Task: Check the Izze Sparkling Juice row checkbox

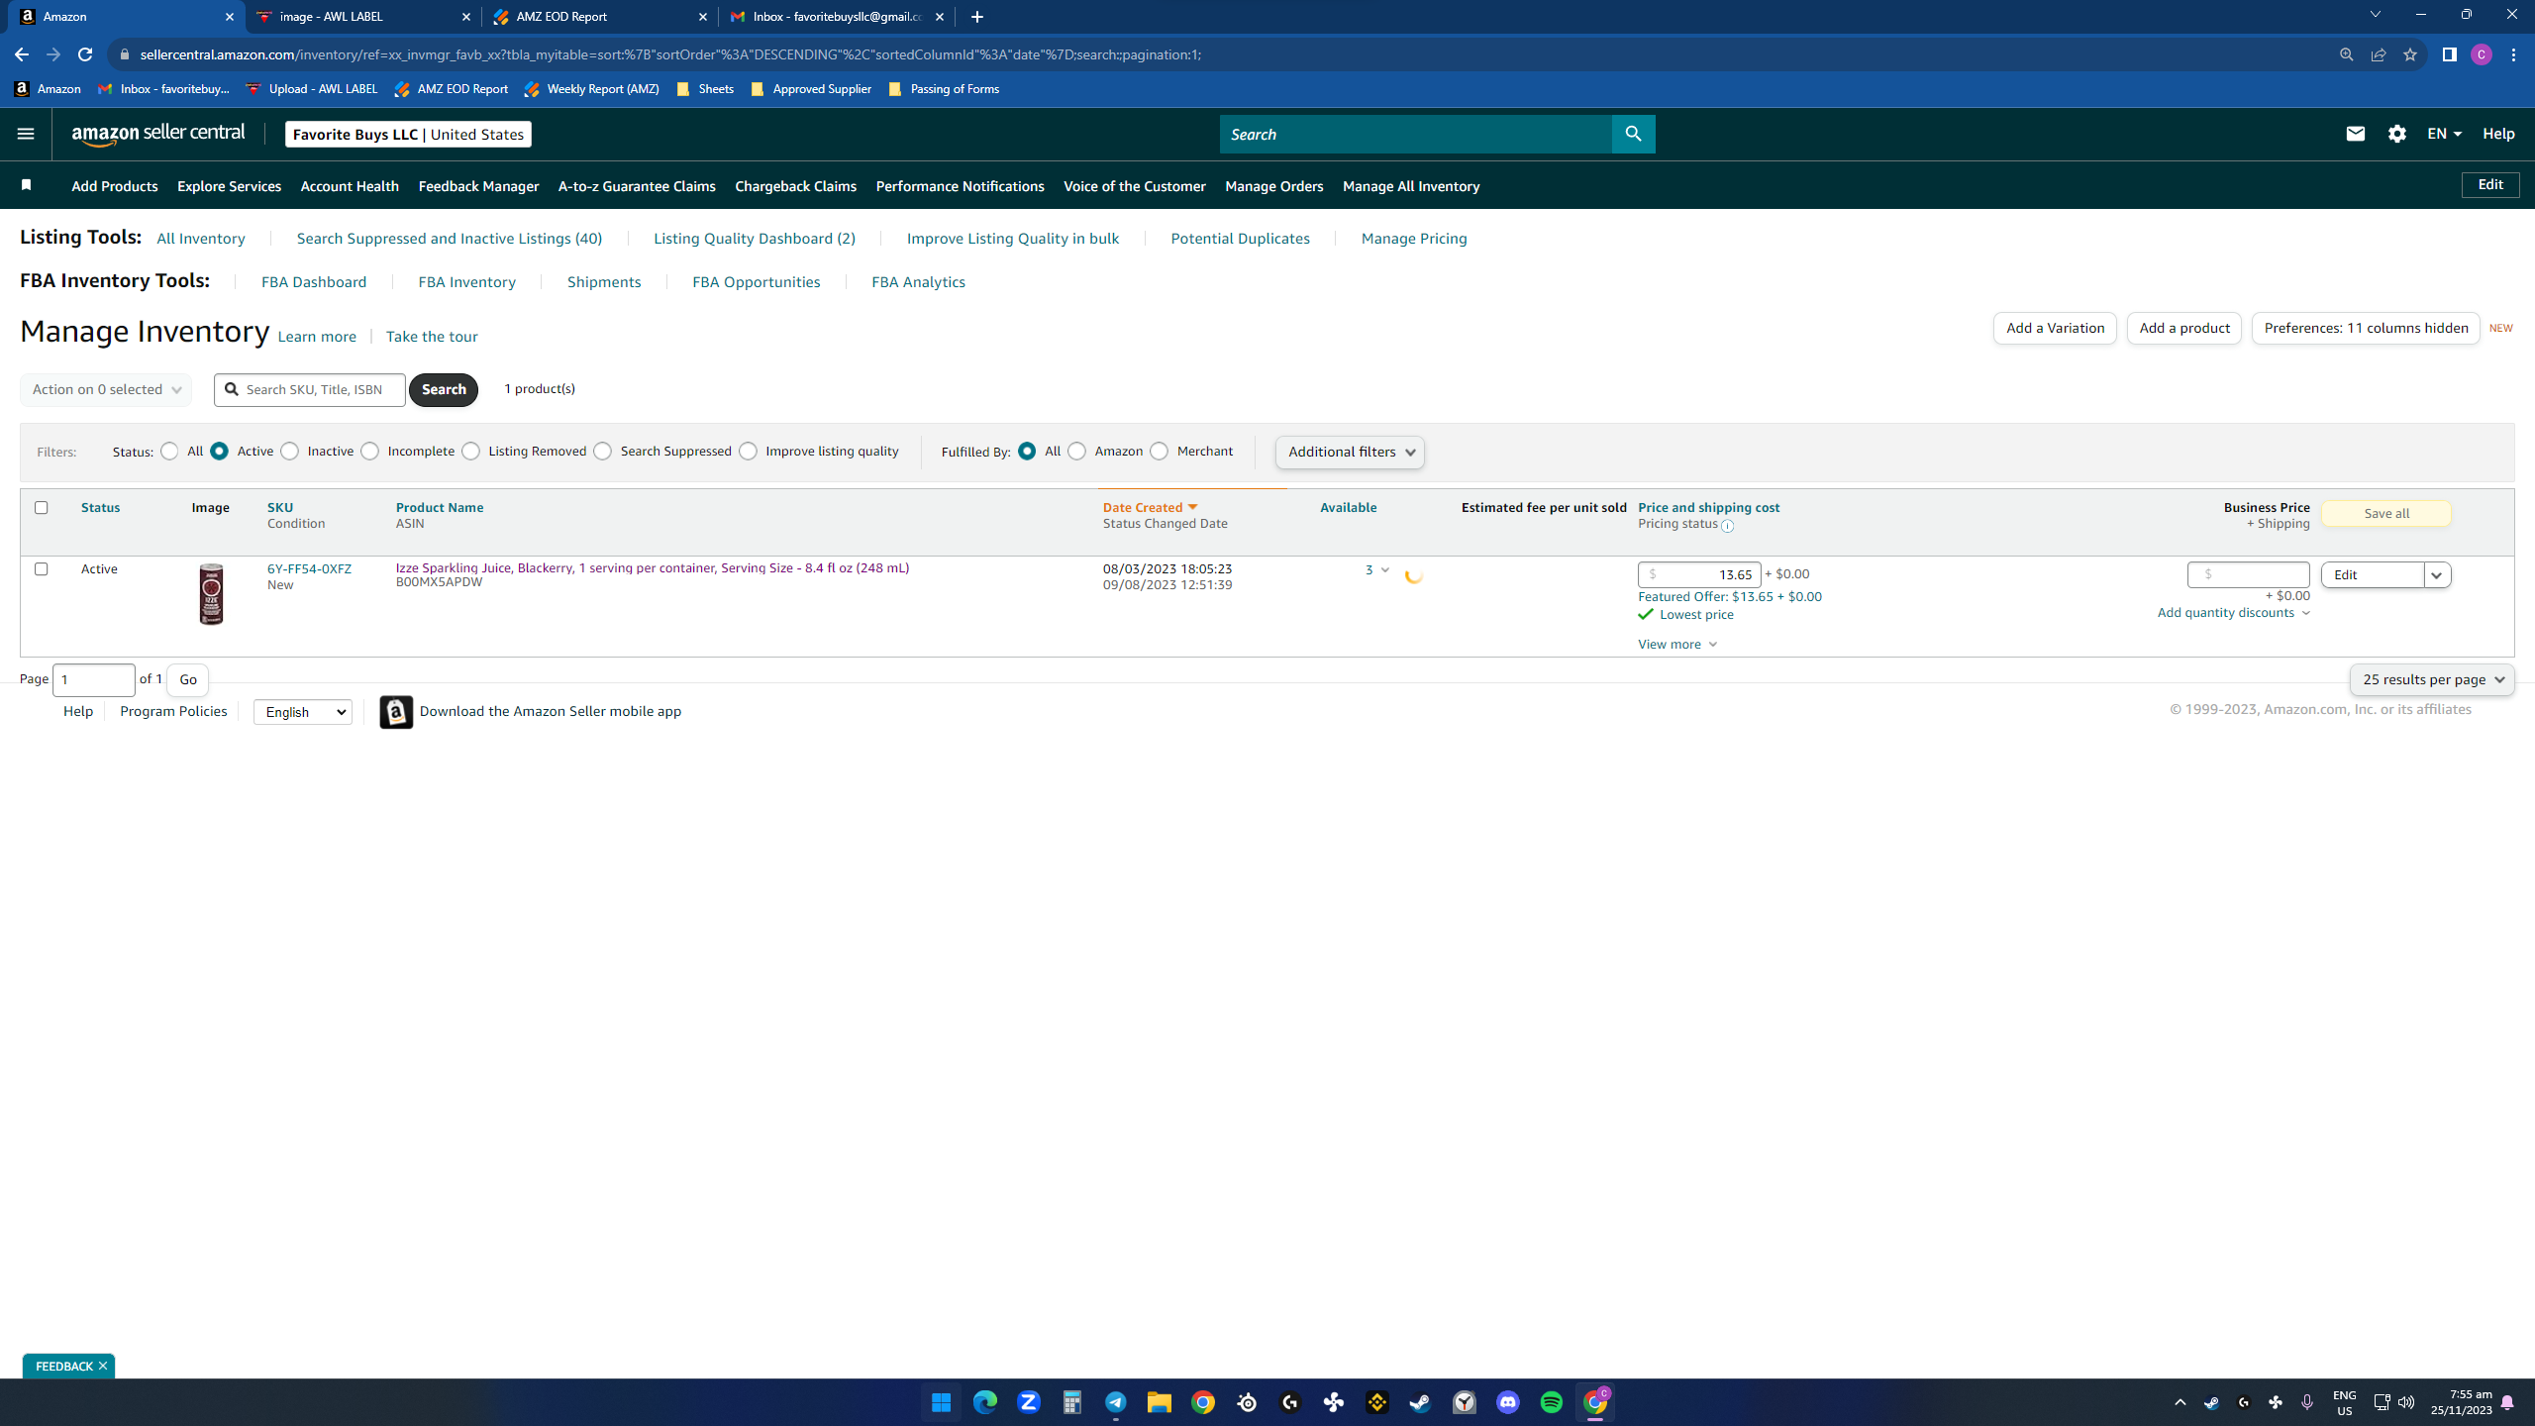Action: 41,568
